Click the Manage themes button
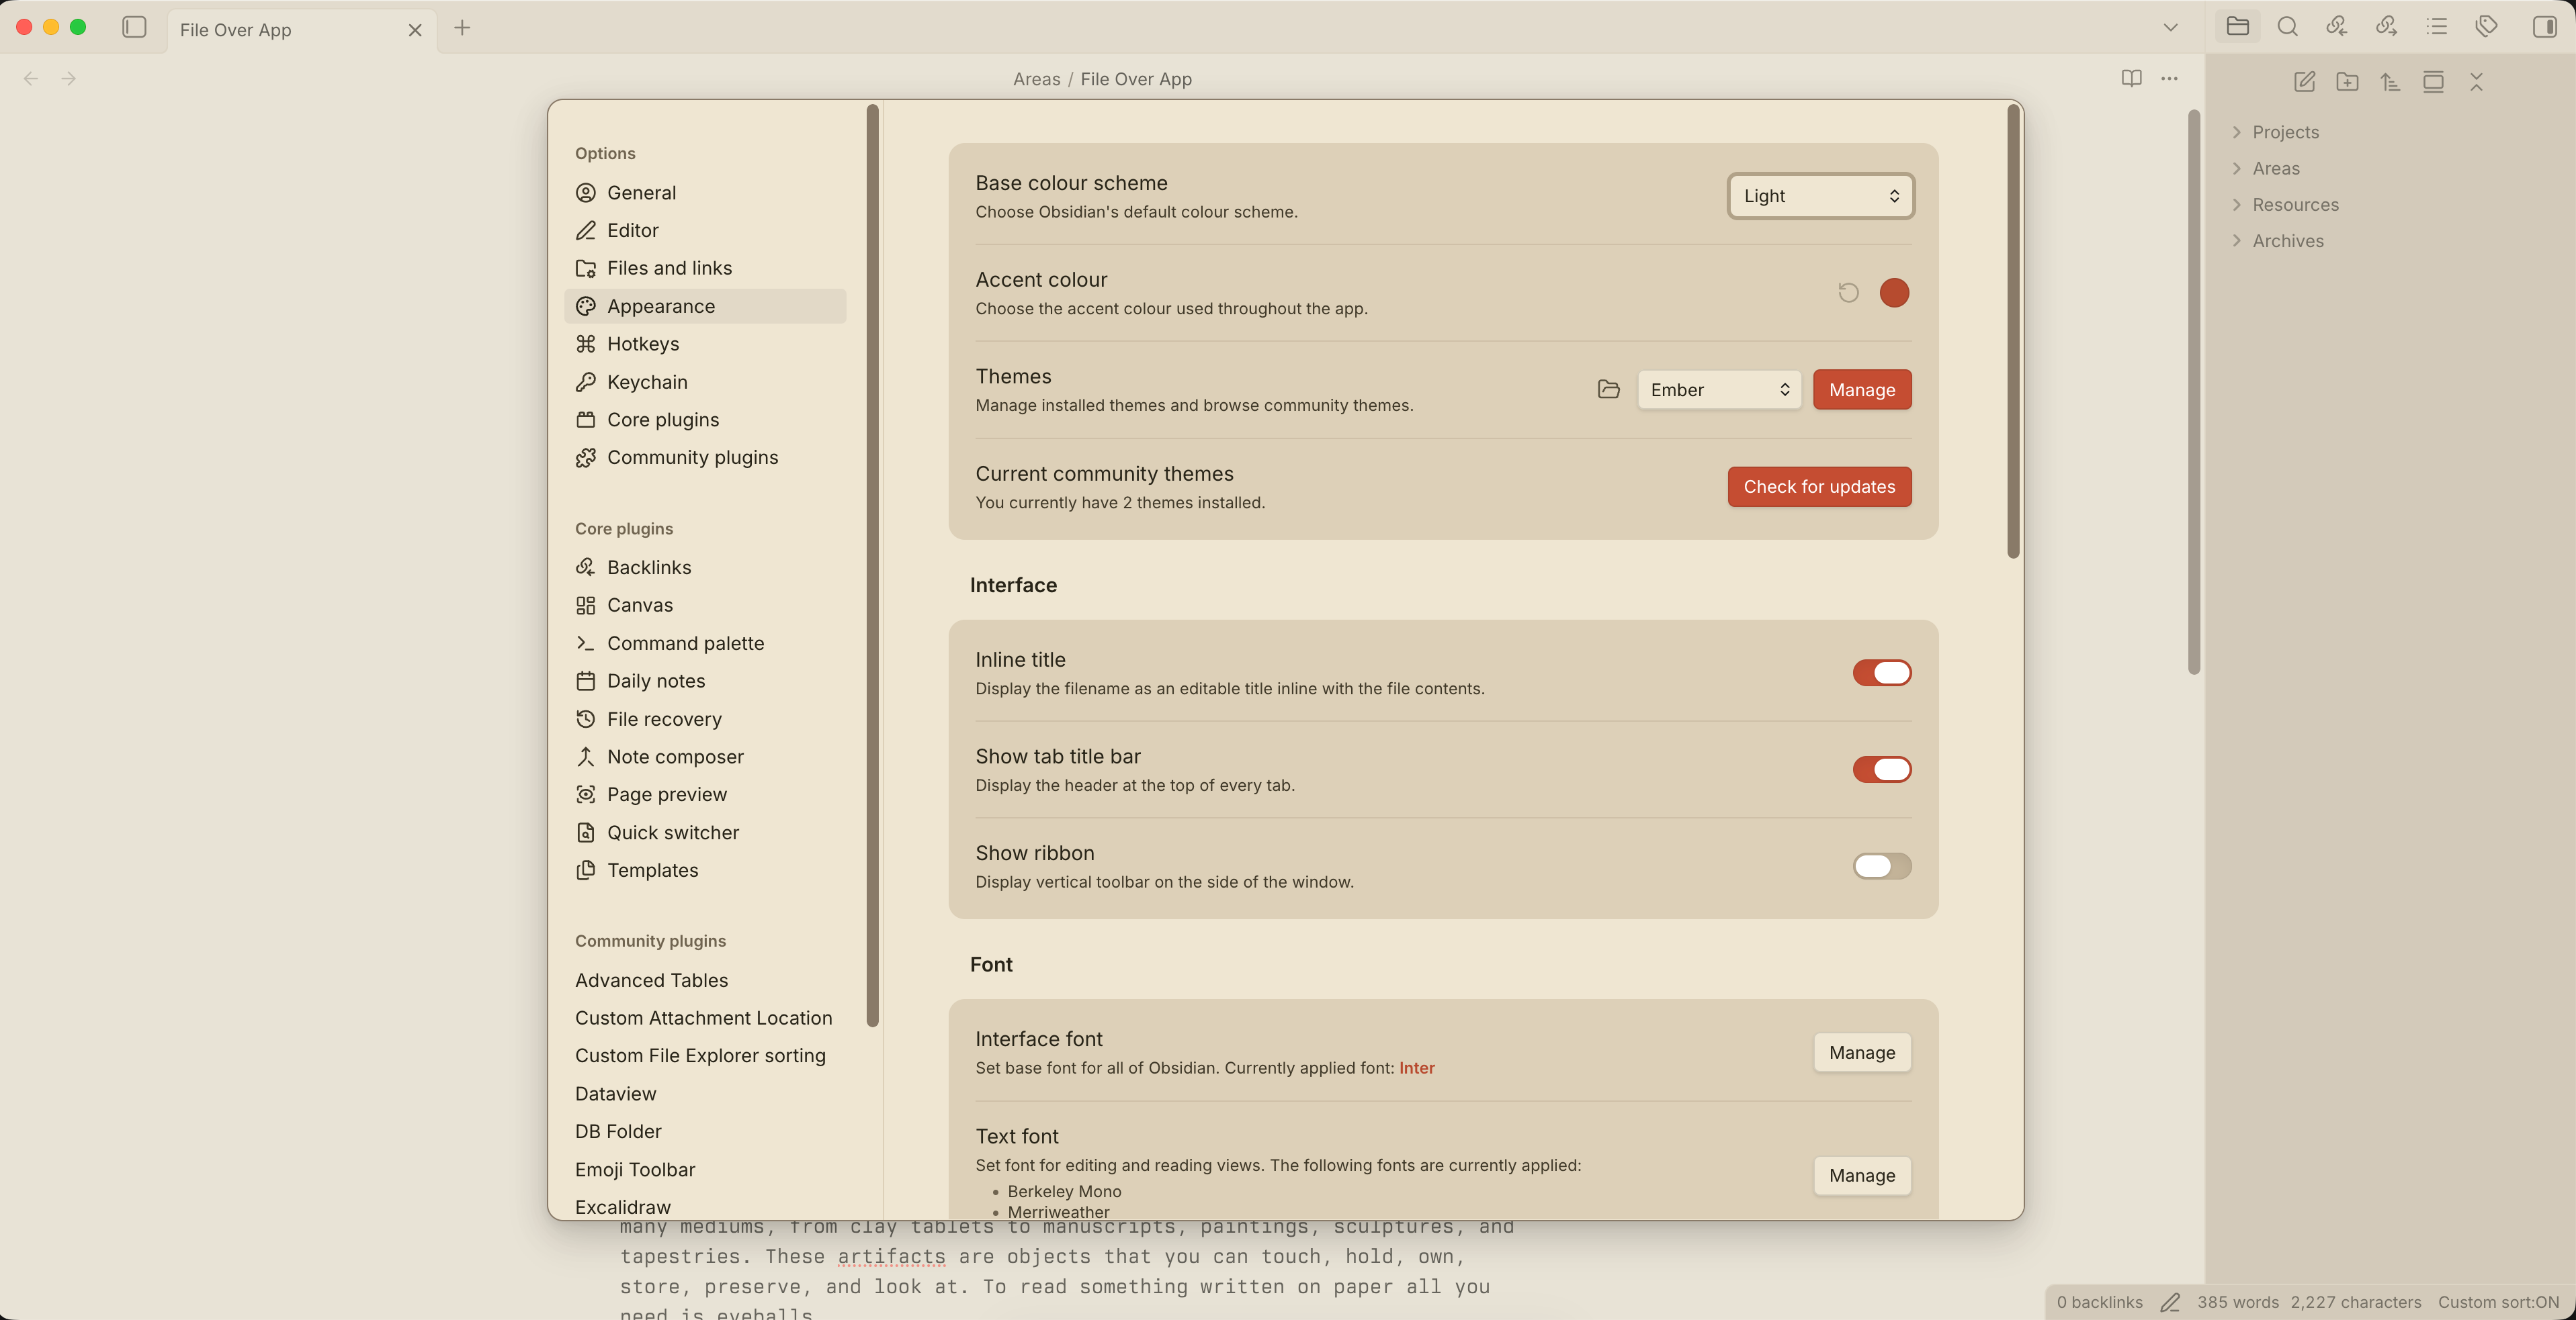The width and height of the screenshot is (2576, 1320). (x=1862, y=389)
